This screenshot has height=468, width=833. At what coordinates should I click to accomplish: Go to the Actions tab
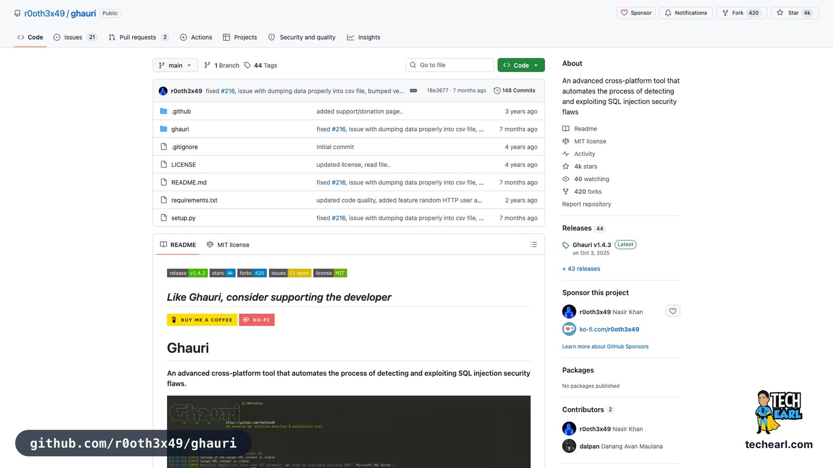tap(196, 37)
